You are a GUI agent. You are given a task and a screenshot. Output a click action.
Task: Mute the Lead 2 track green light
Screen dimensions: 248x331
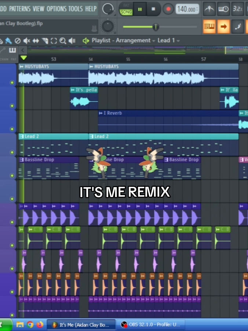pos(12,152)
